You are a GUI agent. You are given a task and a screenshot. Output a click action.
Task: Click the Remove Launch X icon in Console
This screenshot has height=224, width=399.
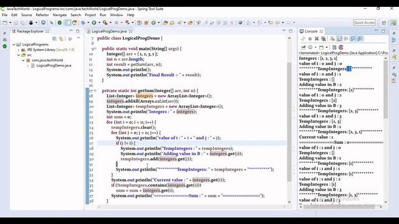pyautogui.click(x=317, y=39)
